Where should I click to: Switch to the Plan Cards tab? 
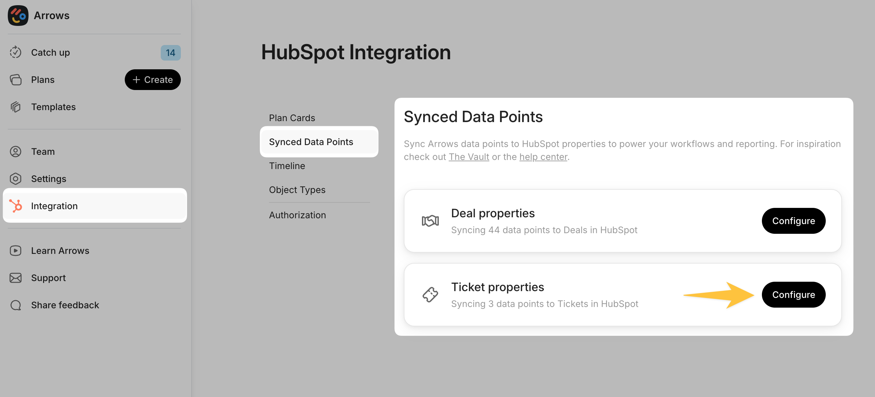tap(292, 118)
